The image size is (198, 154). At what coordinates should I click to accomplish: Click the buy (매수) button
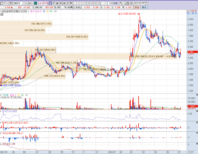click(137, 7)
